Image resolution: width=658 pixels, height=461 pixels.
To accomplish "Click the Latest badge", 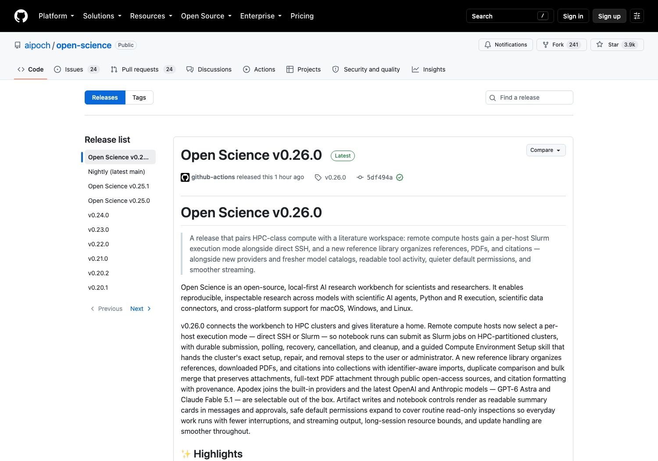I will 343,156.
